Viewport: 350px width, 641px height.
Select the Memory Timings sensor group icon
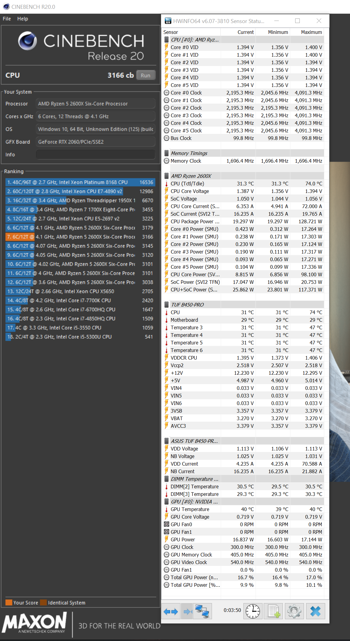coord(166,153)
